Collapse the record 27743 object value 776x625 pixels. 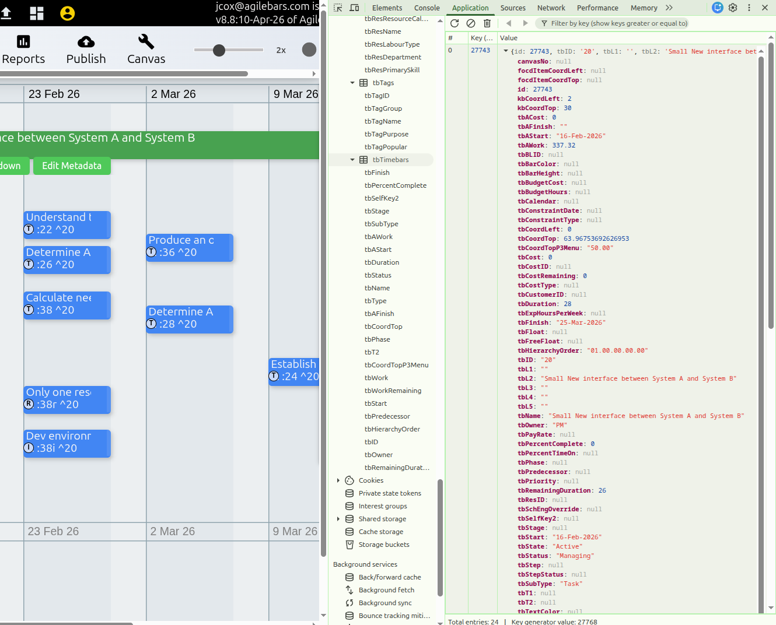click(x=506, y=51)
